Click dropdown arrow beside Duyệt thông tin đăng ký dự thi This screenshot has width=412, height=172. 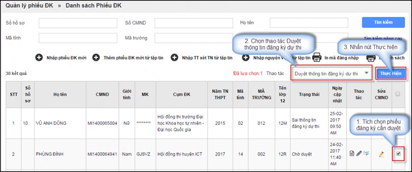point(366,73)
